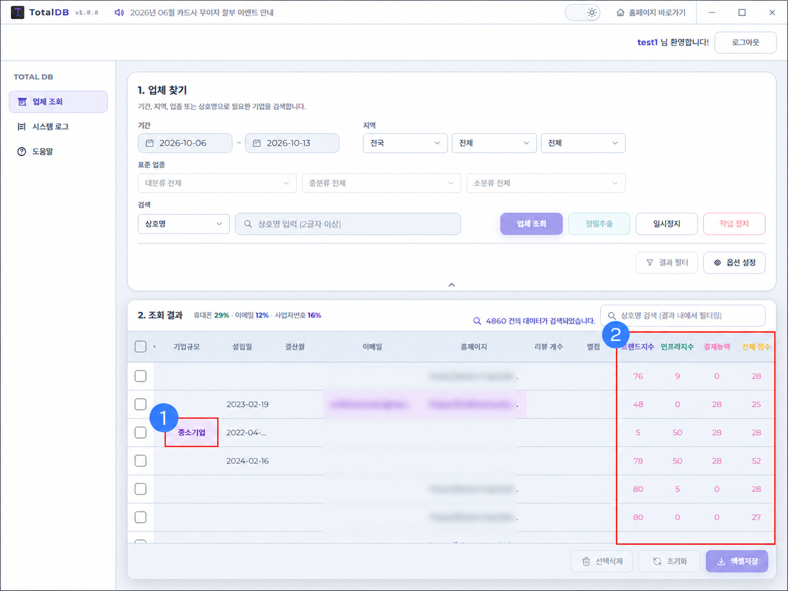This screenshot has width=788, height=591.
Task: Check the row dated 2023-02-19
Action: tap(140, 404)
